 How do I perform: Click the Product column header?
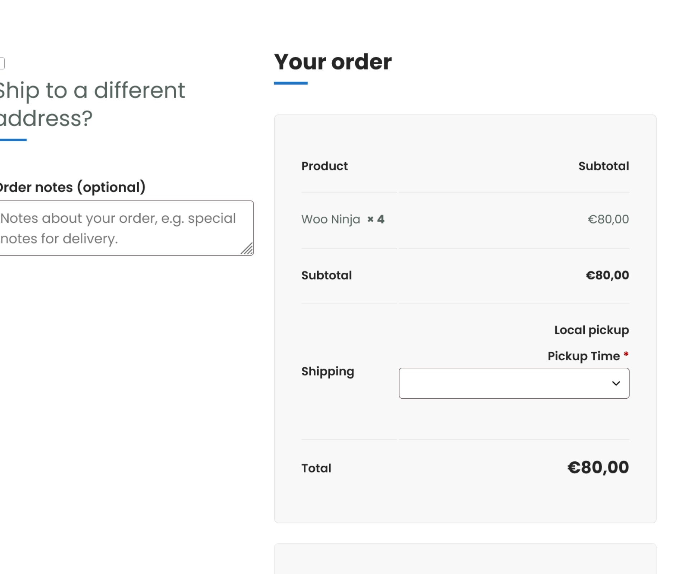coord(324,166)
